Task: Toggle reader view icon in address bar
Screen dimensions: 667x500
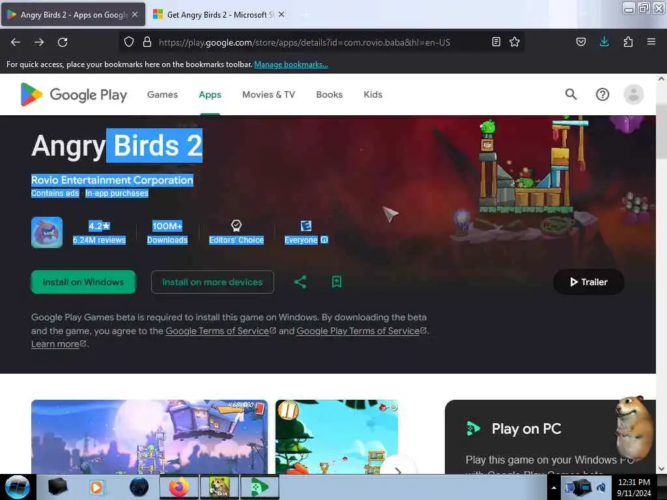Action: click(496, 42)
